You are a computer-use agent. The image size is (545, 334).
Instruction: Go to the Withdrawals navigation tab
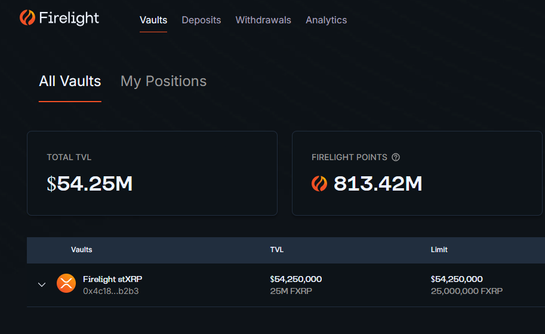click(x=263, y=20)
